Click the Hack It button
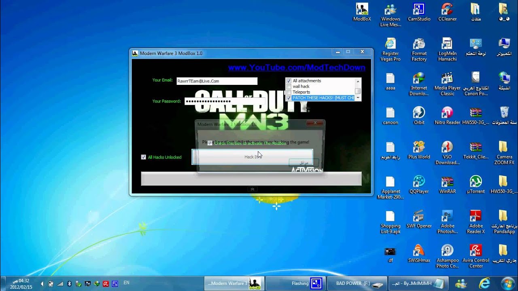518x291 pixels. coord(252,157)
